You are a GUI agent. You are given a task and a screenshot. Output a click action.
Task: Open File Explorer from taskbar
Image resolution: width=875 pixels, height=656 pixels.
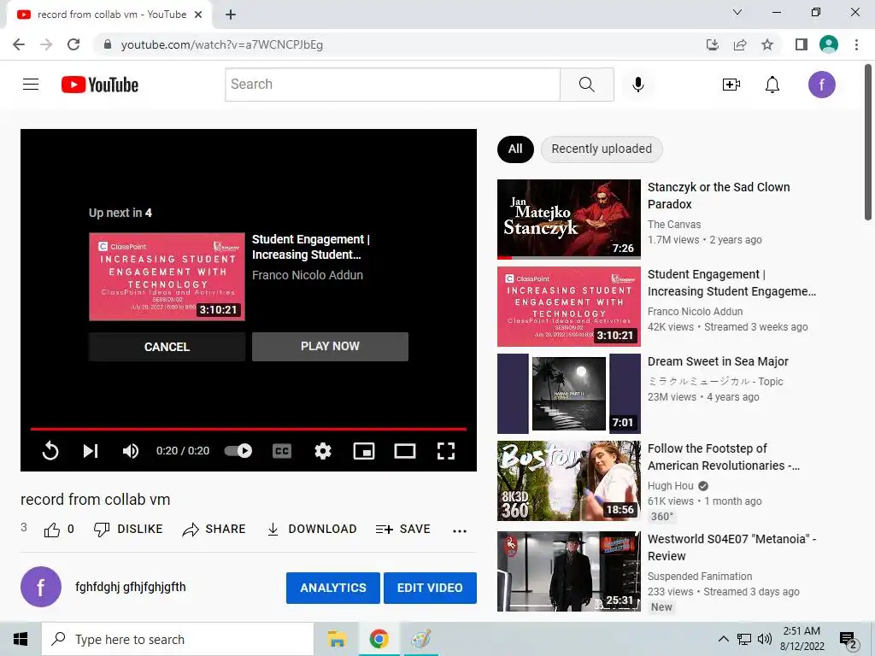[x=337, y=639]
